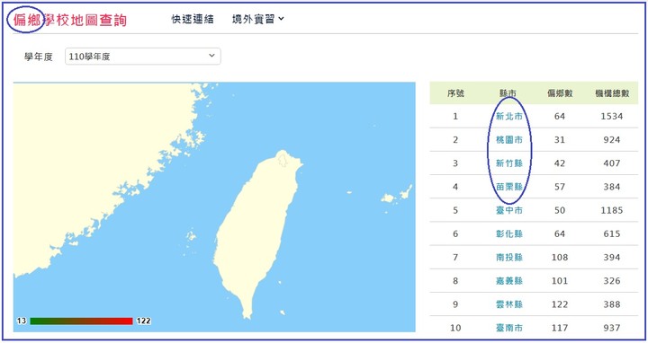Choose the 南投縣 link
The width and height of the screenshot is (648, 343).
509,257
